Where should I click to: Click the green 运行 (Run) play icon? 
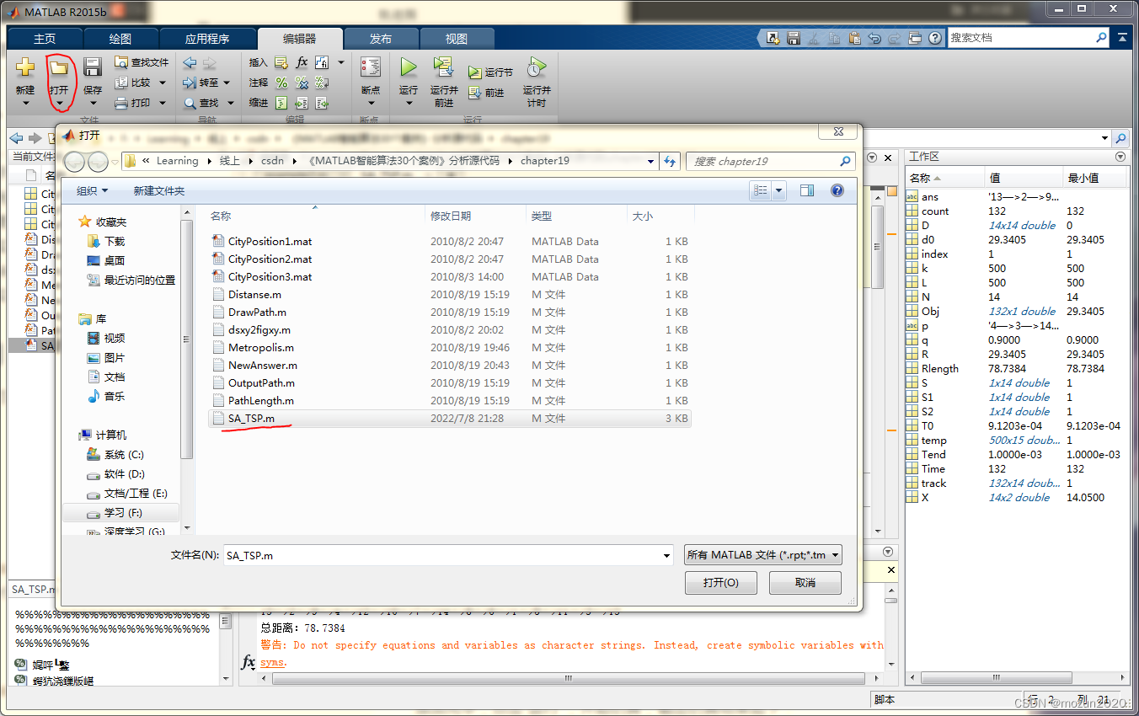coord(409,67)
